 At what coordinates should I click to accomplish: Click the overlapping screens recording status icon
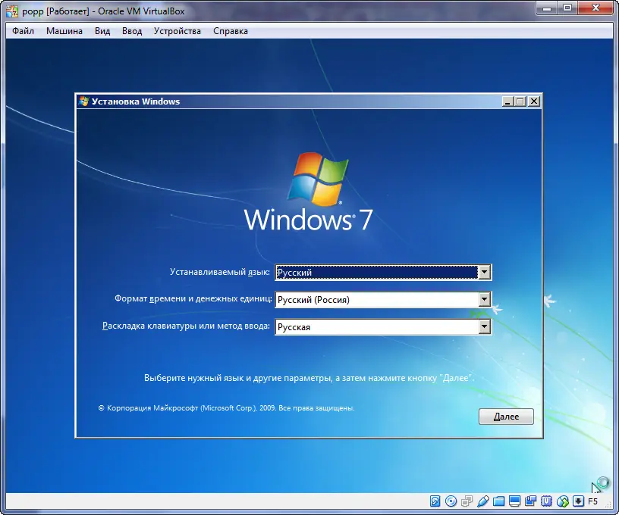tap(530, 501)
